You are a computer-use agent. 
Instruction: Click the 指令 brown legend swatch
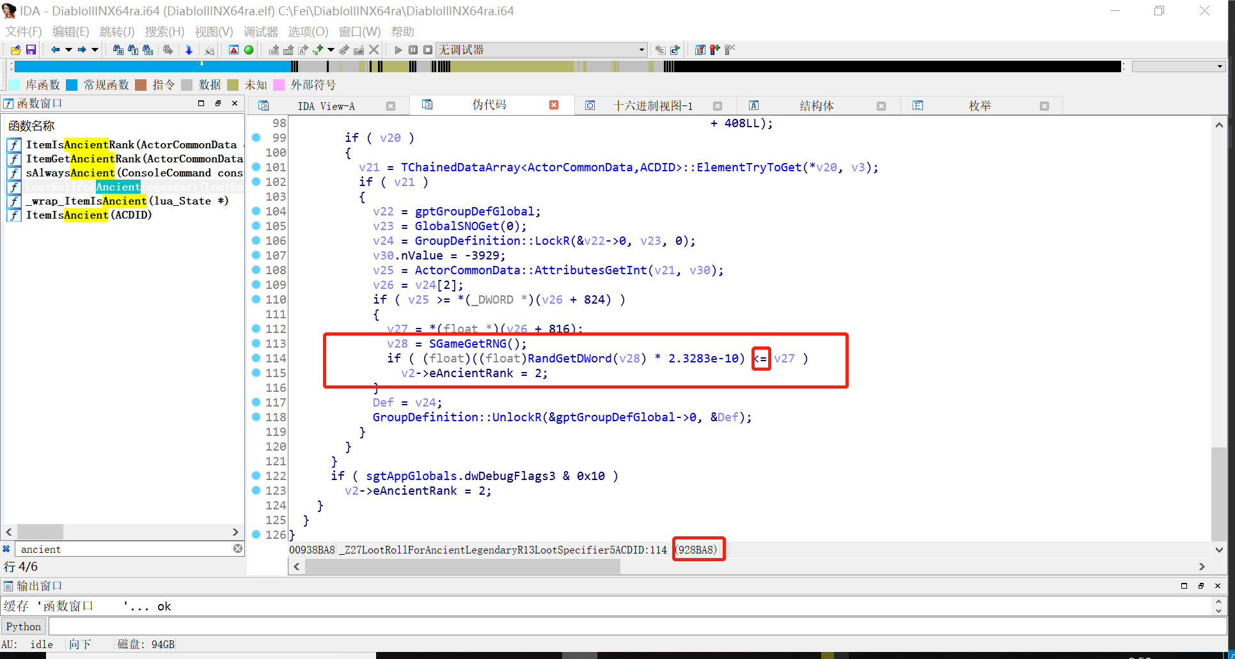pos(141,85)
